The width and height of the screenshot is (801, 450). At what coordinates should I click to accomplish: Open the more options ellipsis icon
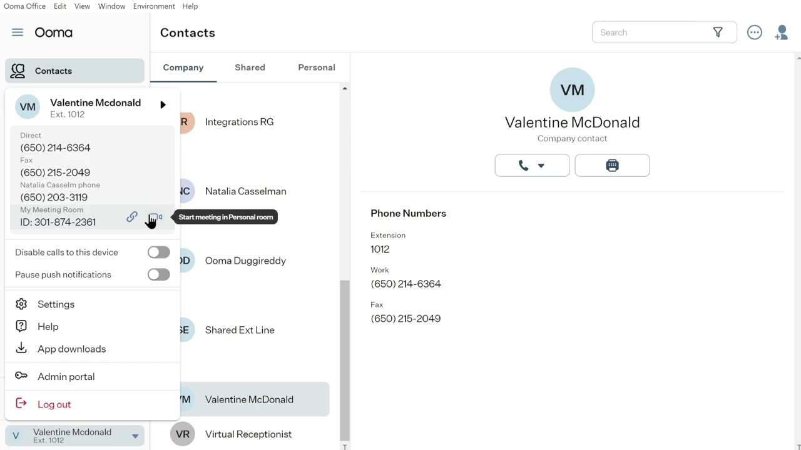pyautogui.click(x=755, y=32)
